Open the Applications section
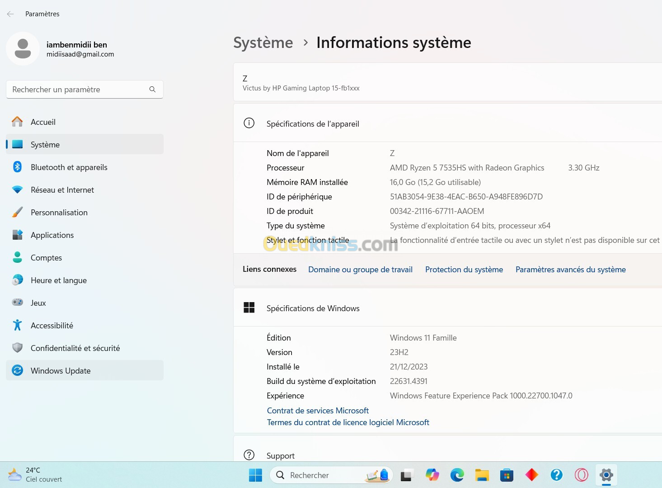The image size is (662, 488). [85, 235]
